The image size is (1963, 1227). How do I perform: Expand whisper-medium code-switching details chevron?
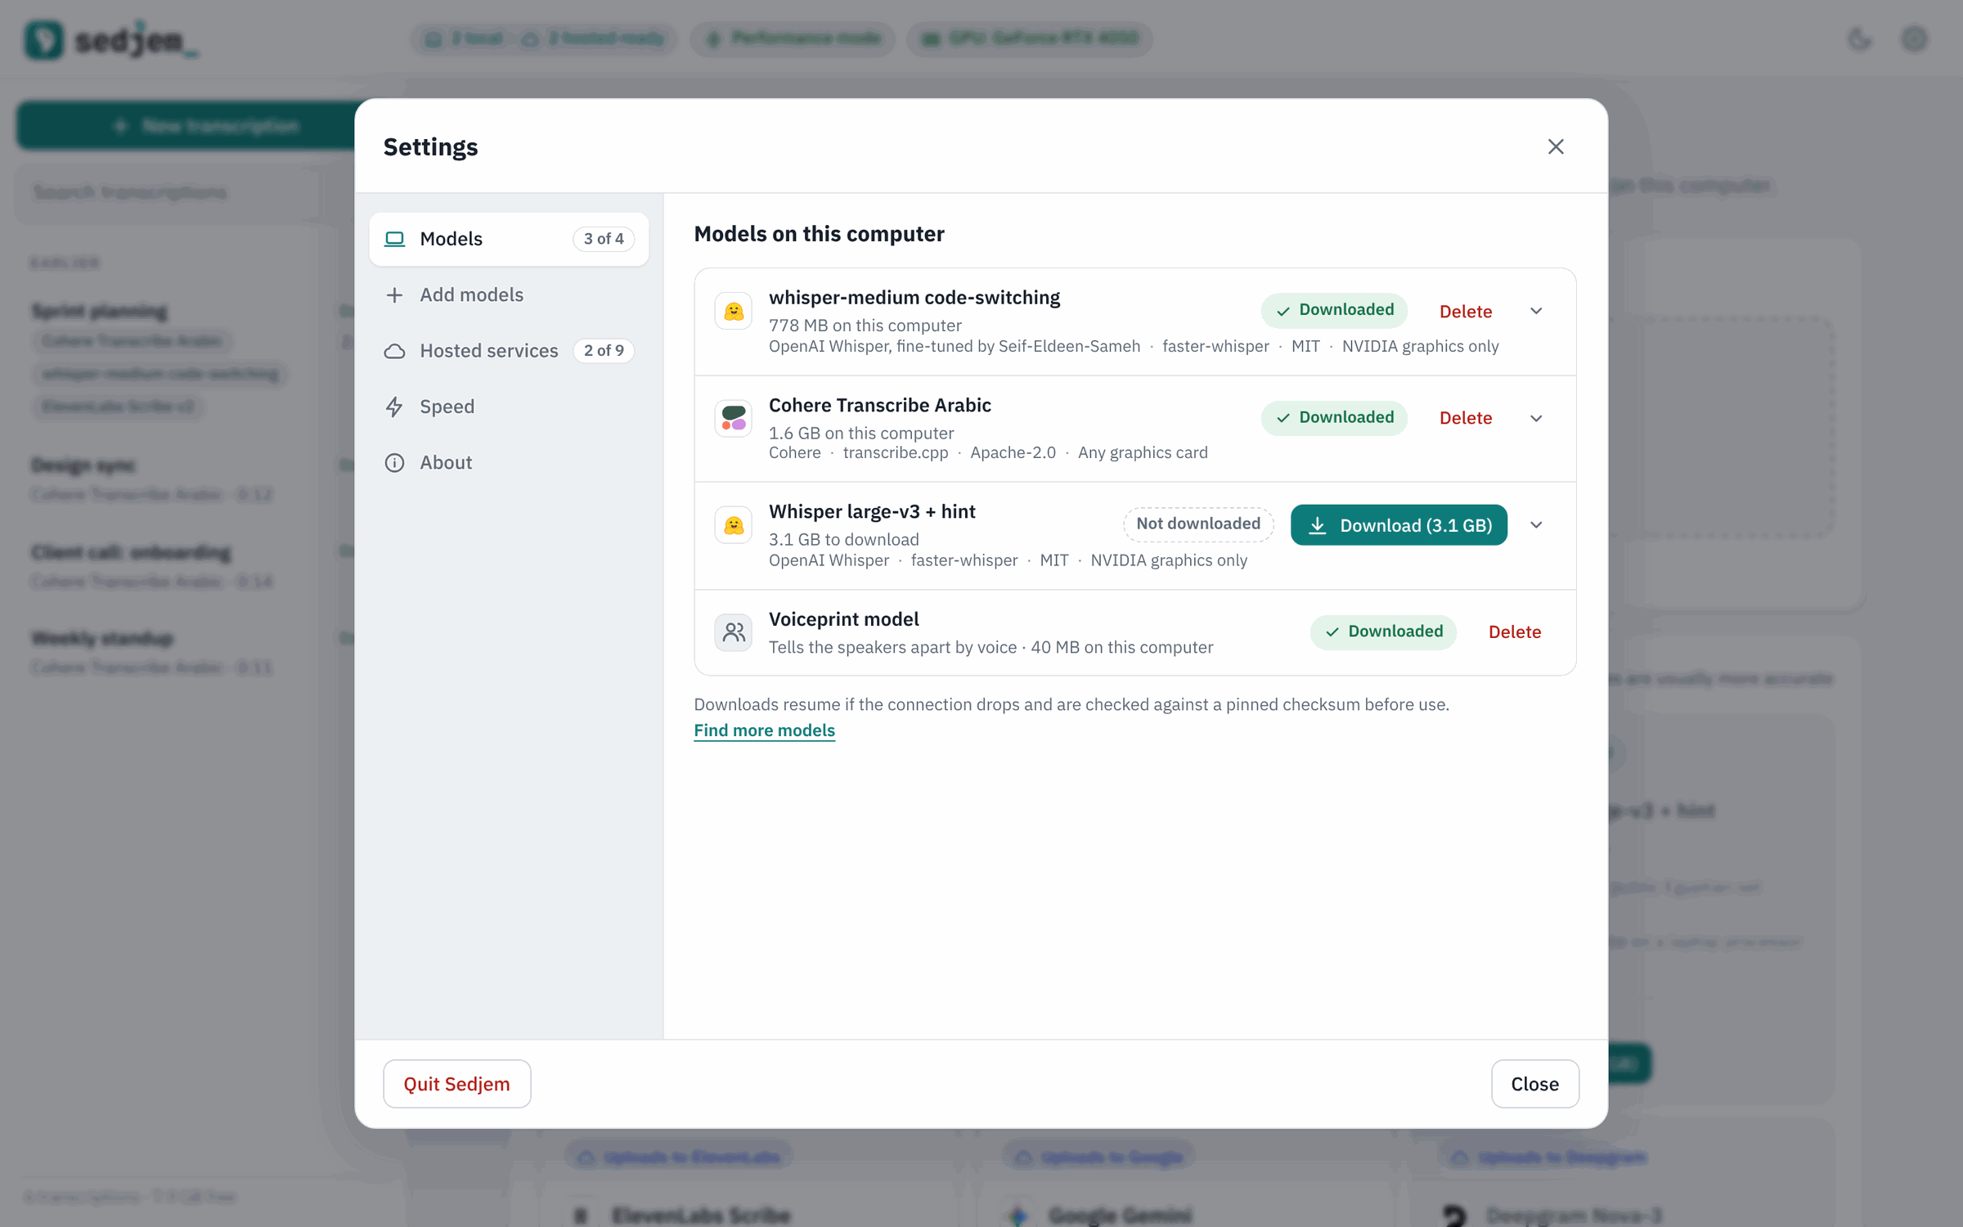pos(1535,311)
